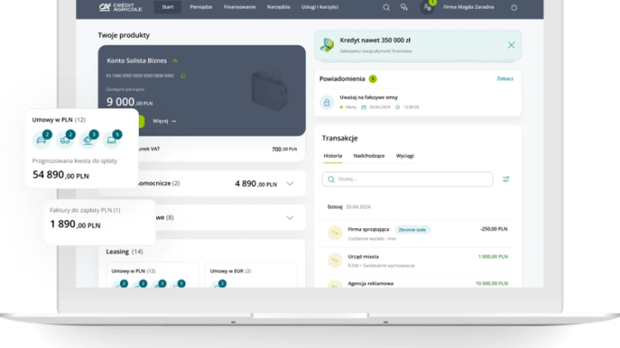Viewport: 620px width, 348px height.
Task: Click the 9 000,00 PLN available balance
Action: click(x=129, y=102)
